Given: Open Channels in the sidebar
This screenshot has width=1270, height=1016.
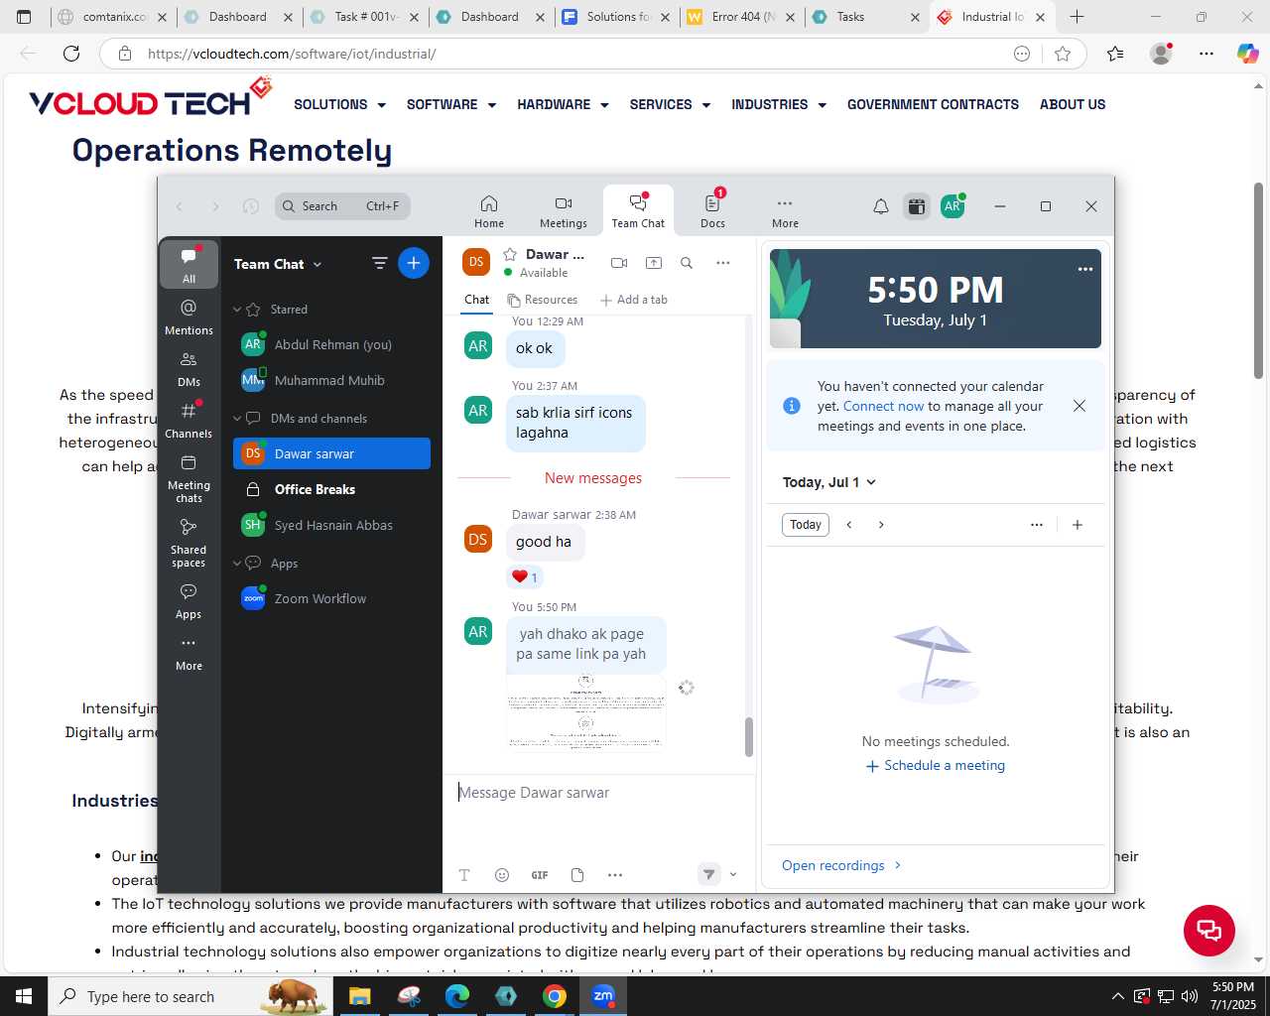Looking at the screenshot, I should tap(189, 420).
